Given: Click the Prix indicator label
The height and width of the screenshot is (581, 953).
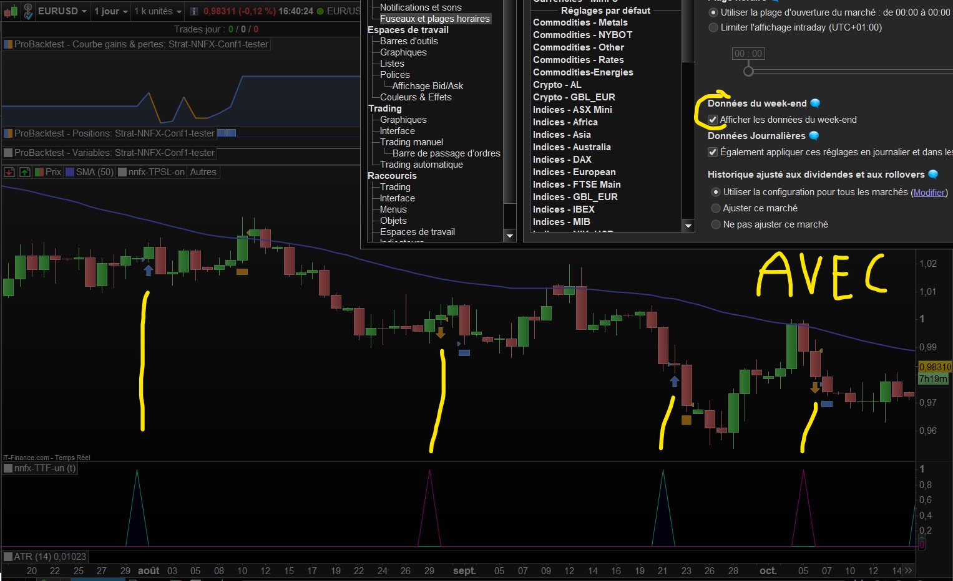Looking at the screenshot, I should pos(54,172).
